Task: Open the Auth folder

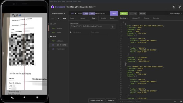Action: pyautogui.click(x=53, y=24)
